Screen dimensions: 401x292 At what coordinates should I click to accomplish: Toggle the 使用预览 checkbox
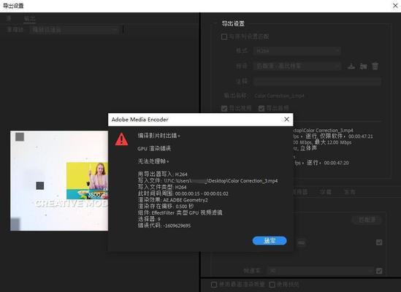272,284
